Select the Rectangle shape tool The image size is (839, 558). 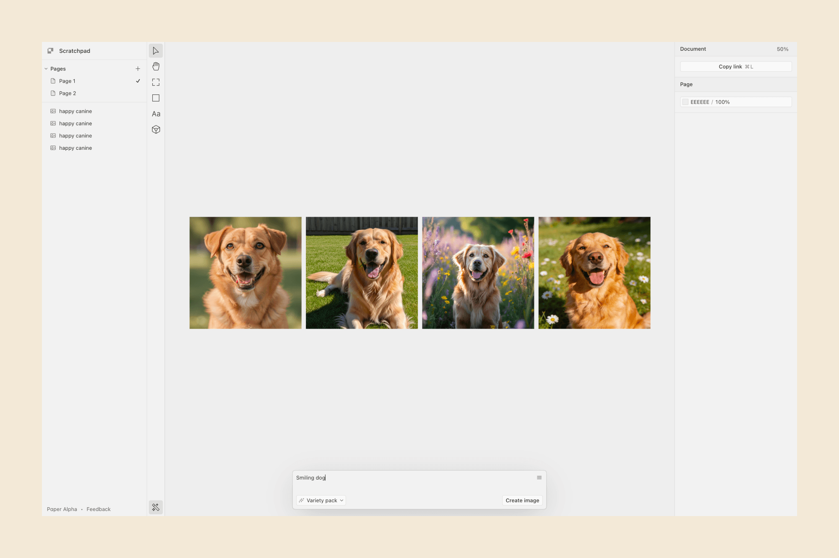(x=156, y=98)
